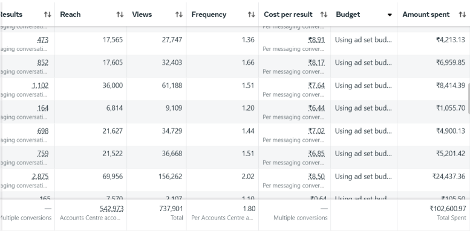This screenshot has width=470, height=231.
Task: Click the vertical scrollbar thumb
Action: [x=469, y=99]
